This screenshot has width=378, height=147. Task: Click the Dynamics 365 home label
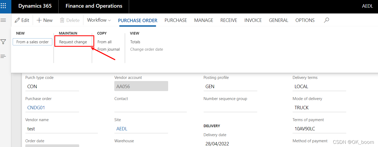pyautogui.click(x=35, y=6)
